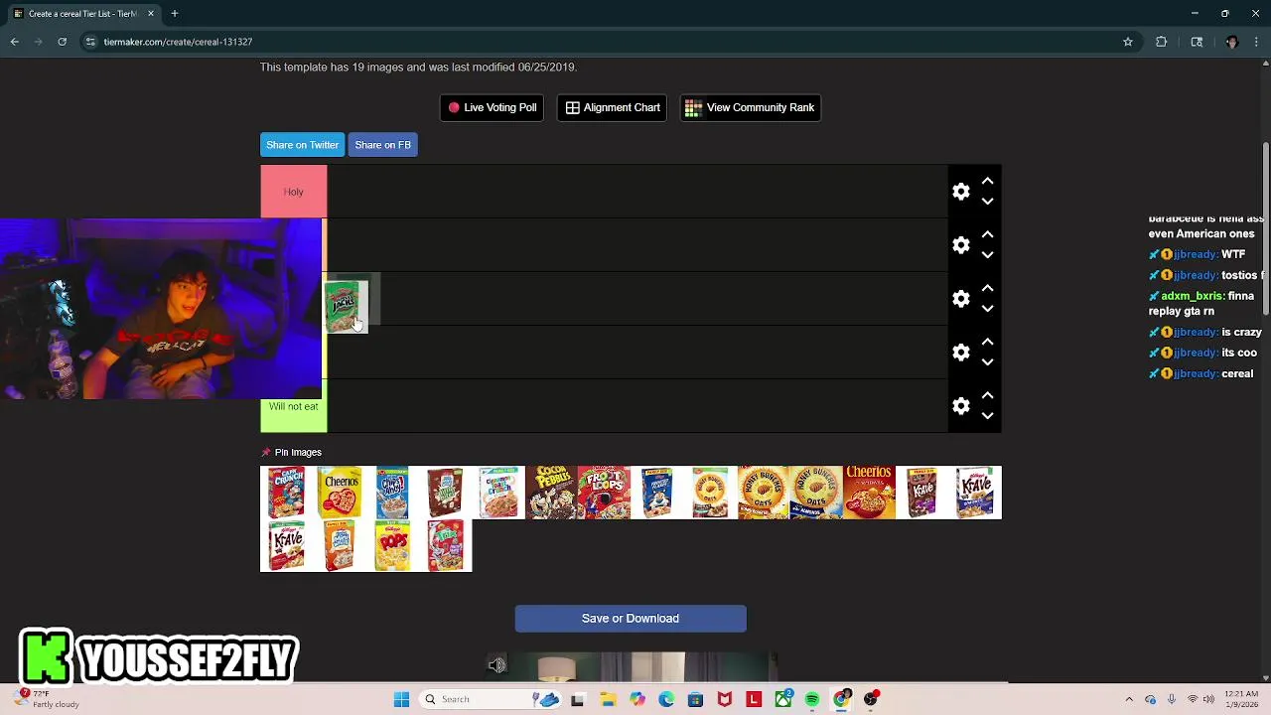This screenshot has height=715, width=1271.
Task: Click the Share on FB button
Action: (x=382, y=145)
